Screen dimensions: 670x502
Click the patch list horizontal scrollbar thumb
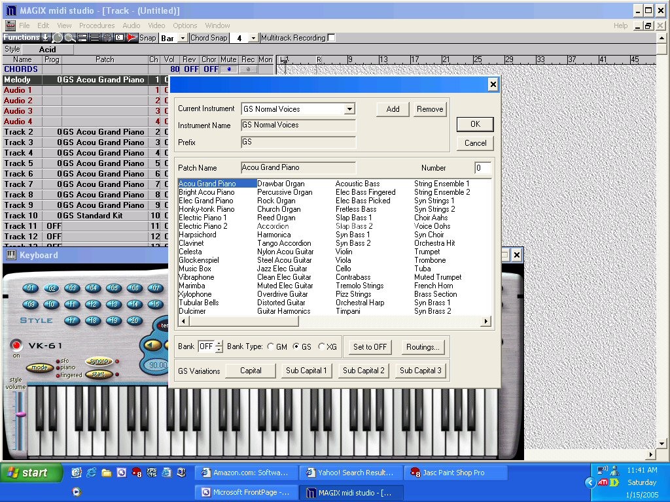pos(243,321)
